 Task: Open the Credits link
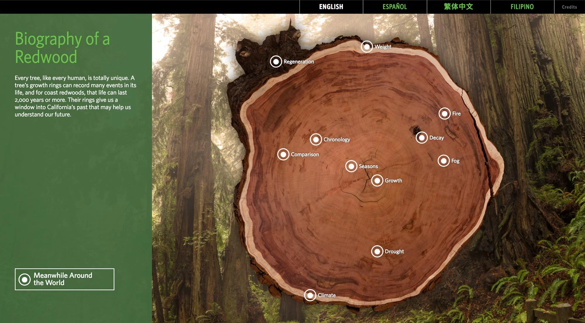pyautogui.click(x=569, y=7)
